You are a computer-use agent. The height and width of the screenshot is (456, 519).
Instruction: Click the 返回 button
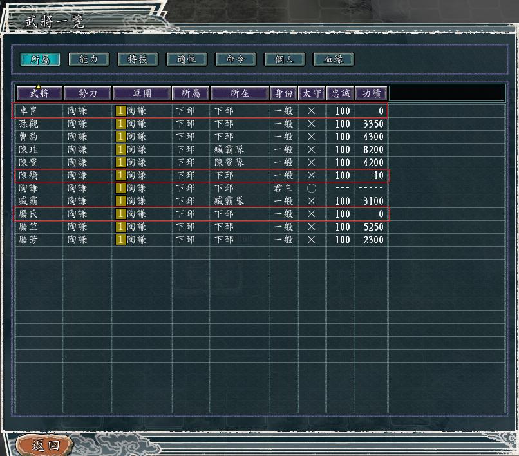[44, 446]
